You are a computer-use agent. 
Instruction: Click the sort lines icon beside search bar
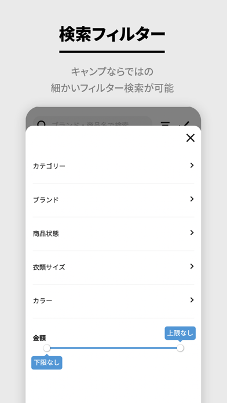click(x=165, y=124)
